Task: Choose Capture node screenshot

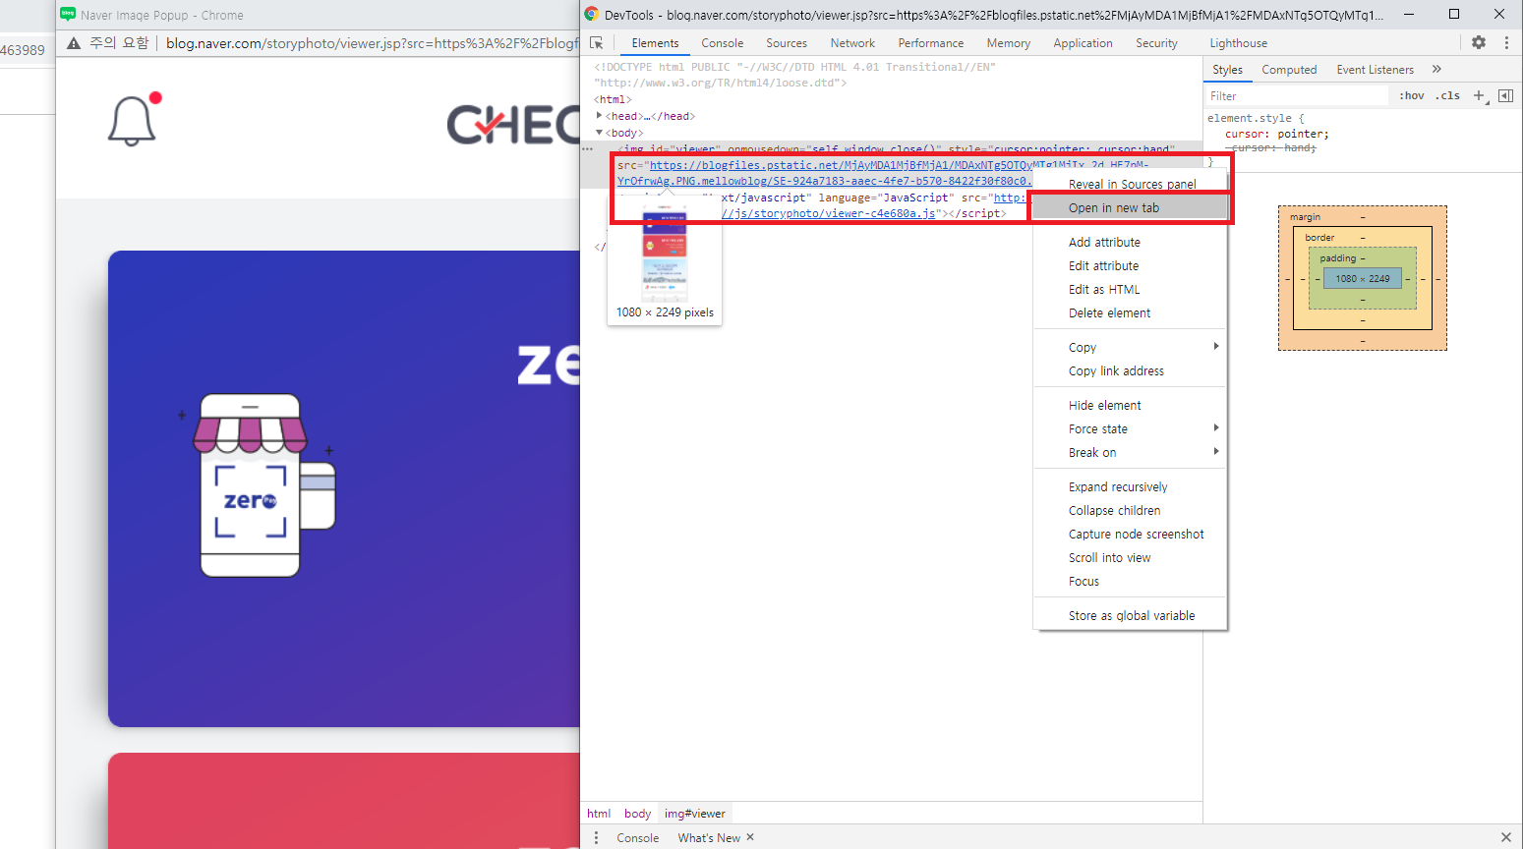Action: point(1130,534)
